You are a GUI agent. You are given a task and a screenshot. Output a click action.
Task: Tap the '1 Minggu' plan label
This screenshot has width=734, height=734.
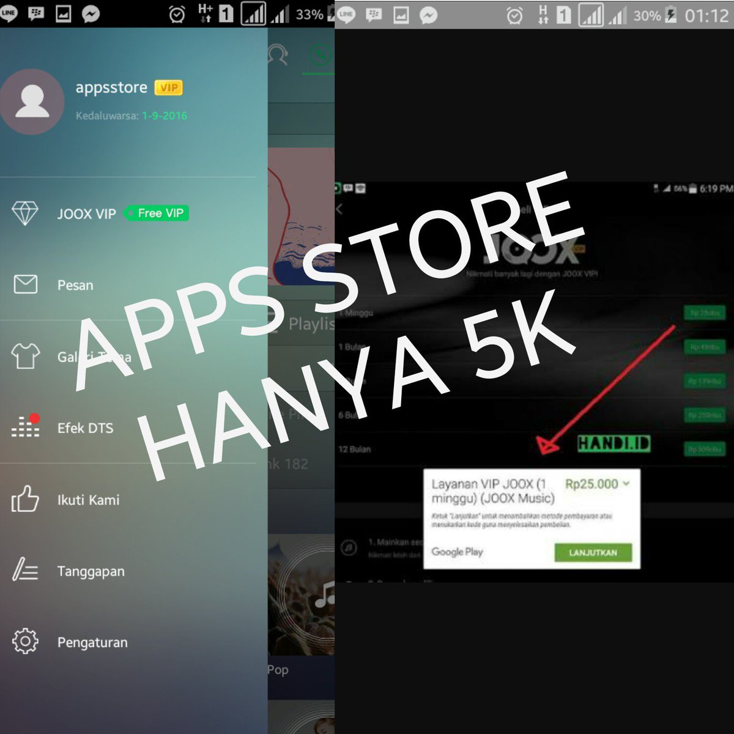coord(356,313)
